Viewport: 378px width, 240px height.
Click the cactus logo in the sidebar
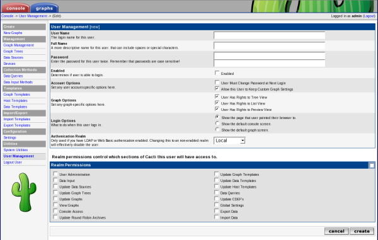coord(24,192)
